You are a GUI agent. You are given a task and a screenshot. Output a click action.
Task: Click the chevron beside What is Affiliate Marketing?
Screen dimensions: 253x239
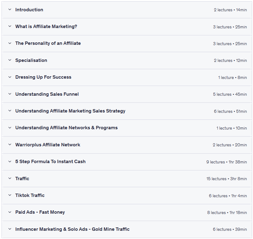point(10,27)
